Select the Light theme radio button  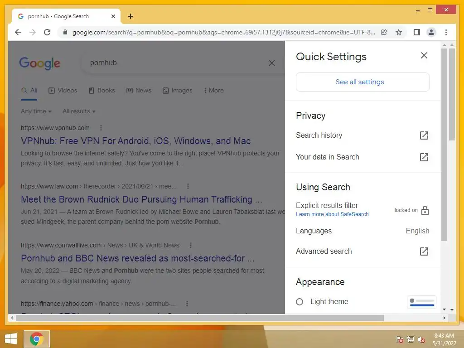pos(300,301)
